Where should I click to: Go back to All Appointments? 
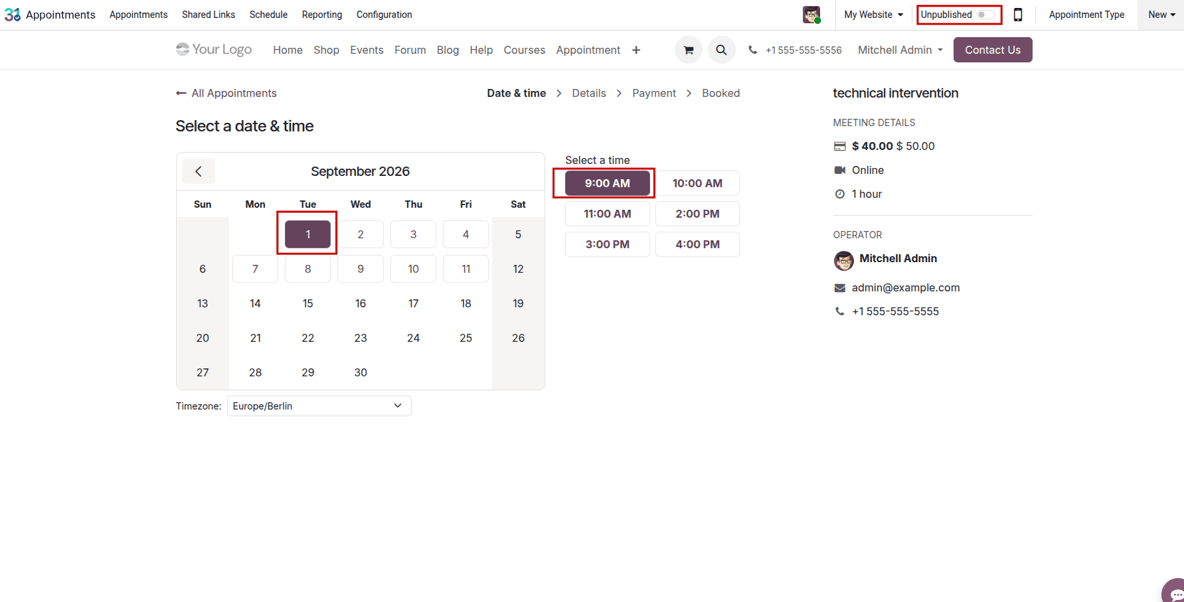pyautogui.click(x=226, y=94)
